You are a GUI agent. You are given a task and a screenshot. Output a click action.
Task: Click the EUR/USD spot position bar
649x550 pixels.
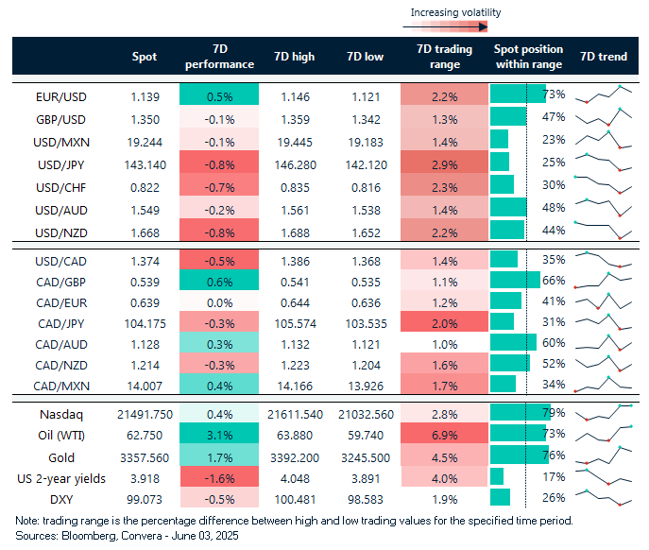(x=518, y=95)
